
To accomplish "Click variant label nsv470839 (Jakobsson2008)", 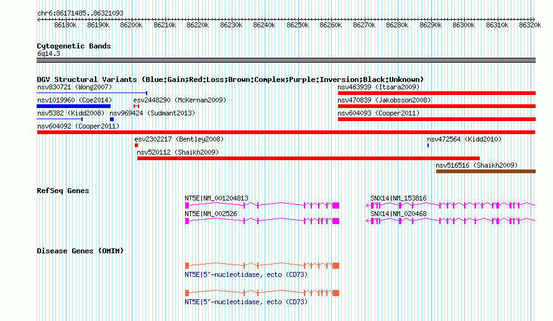I will 384,100.
